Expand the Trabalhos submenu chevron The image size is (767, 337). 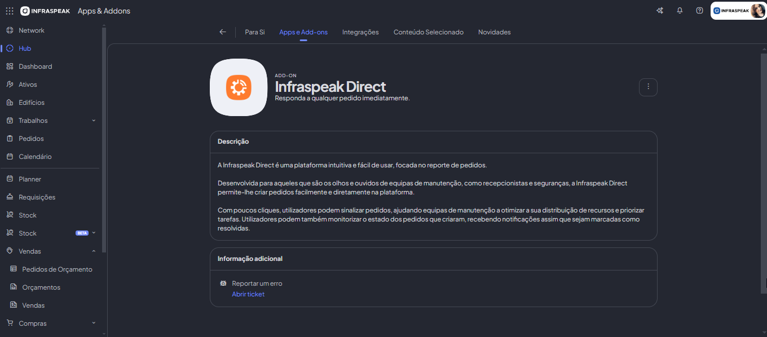point(94,121)
